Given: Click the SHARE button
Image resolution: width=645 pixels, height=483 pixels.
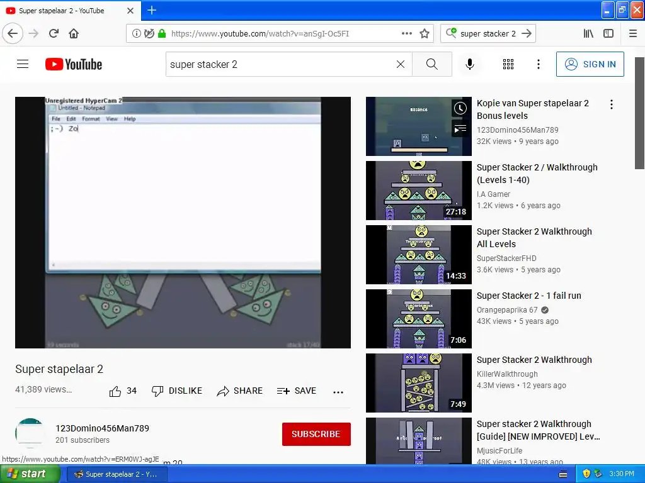Looking at the screenshot, I should tap(240, 391).
